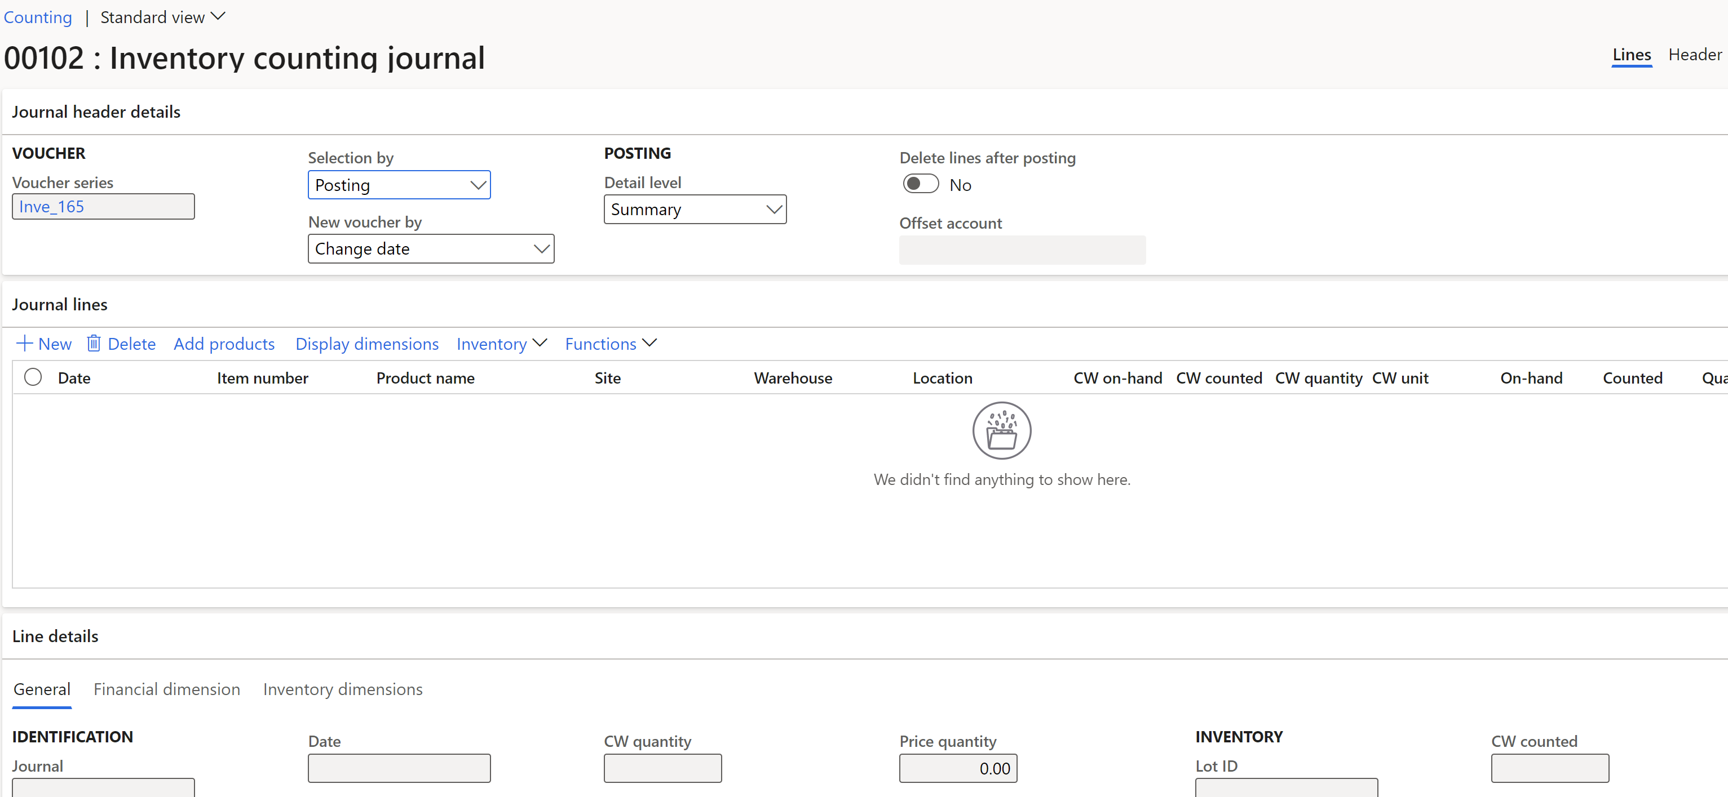The width and height of the screenshot is (1728, 797).
Task: Toggle Delete lines after posting switch
Action: point(919,184)
